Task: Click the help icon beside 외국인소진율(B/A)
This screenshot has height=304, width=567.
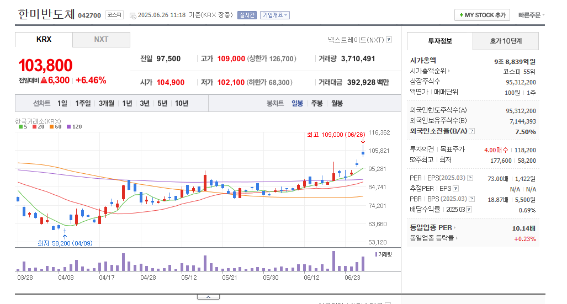Action: (x=472, y=131)
